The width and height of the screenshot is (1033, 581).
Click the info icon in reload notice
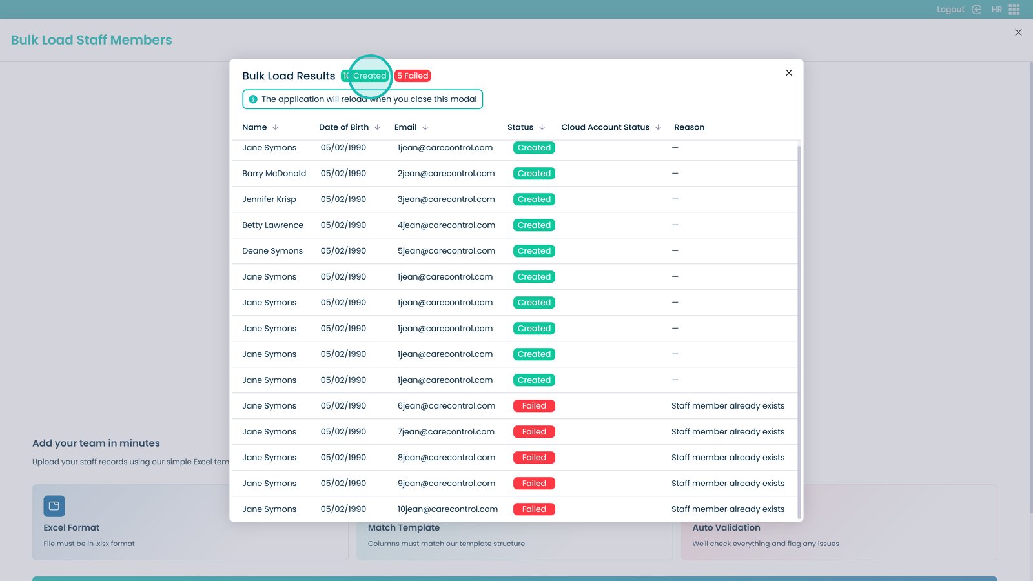coord(253,99)
